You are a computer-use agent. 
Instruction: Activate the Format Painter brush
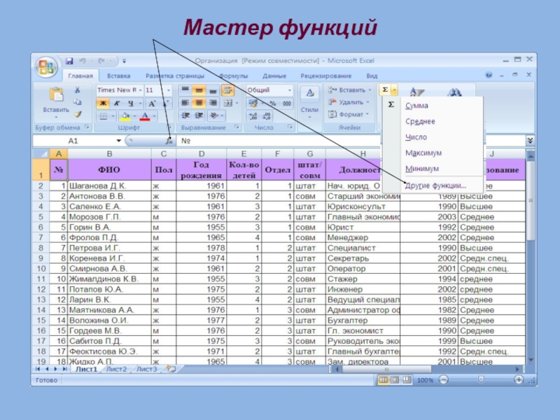point(78,115)
